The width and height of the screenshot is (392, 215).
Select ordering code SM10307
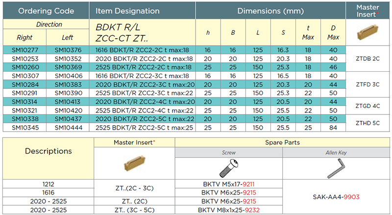pyautogui.click(x=25, y=76)
